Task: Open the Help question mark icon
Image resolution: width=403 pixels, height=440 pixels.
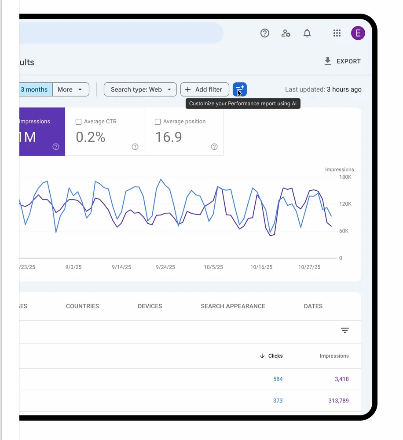Action: point(265,33)
